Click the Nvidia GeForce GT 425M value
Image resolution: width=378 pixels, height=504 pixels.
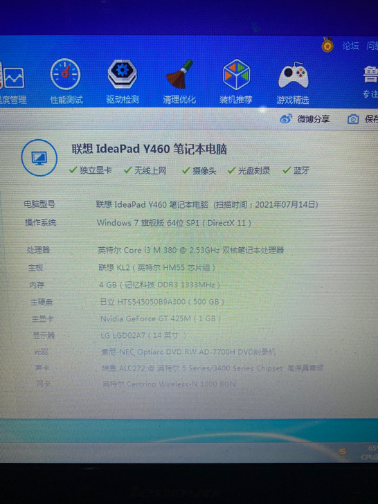click(161, 318)
